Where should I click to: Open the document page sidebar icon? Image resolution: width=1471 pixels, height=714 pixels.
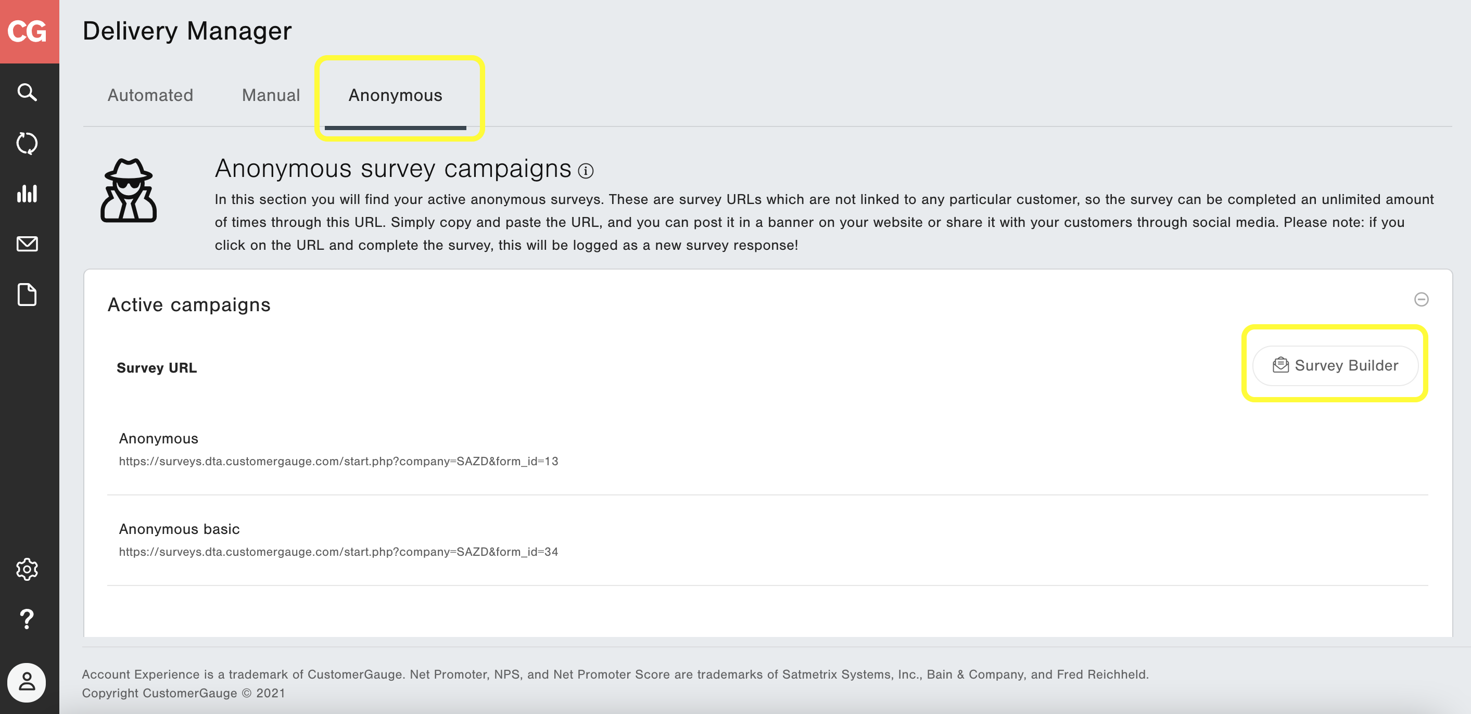(x=27, y=295)
